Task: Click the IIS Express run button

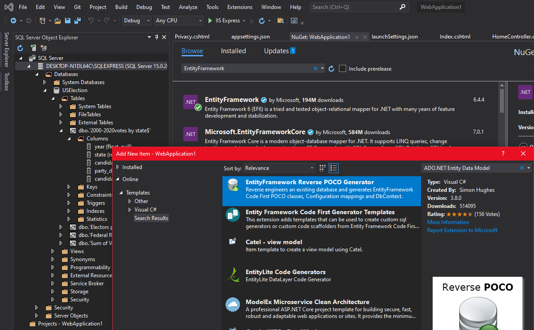Action: coord(209,20)
